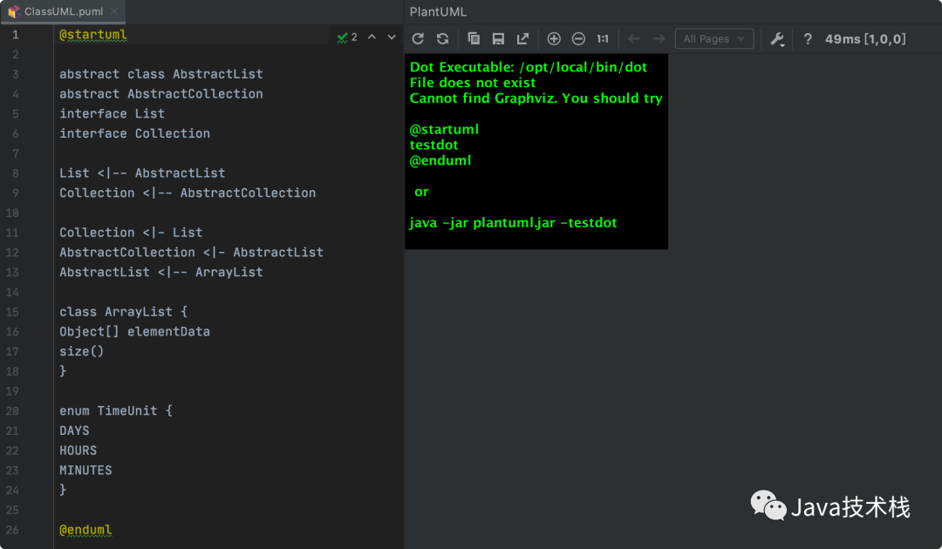Viewport: 942px width, 549px height.
Task: Select the ClassUML.puml editor tab
Action: pos(63,11)
